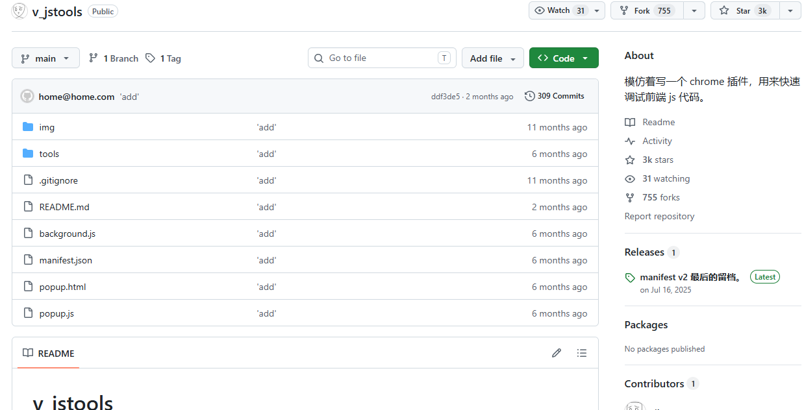Image resolution: width=804 pixels, height=410 pixels.
Task: View the 755 forks link
Action: point(661,197)
